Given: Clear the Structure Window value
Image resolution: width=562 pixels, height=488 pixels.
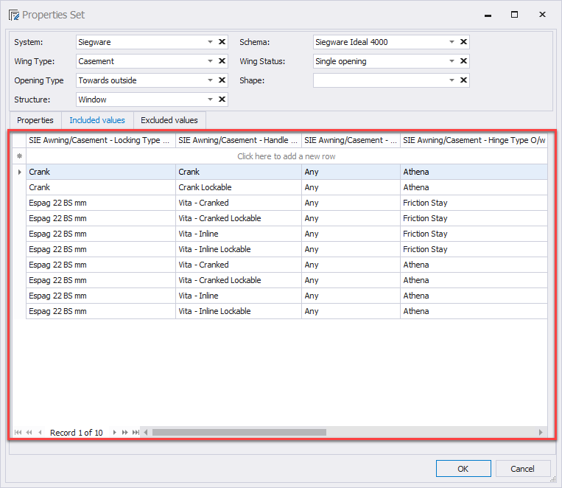Looking at the screenshot, I should pyautogui.click(x=222, y=100).
